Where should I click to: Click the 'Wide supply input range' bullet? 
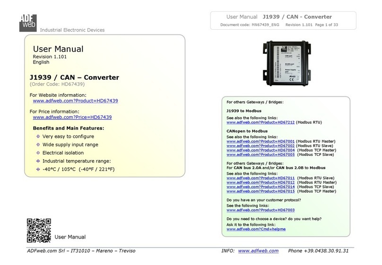tap(70, 145)
